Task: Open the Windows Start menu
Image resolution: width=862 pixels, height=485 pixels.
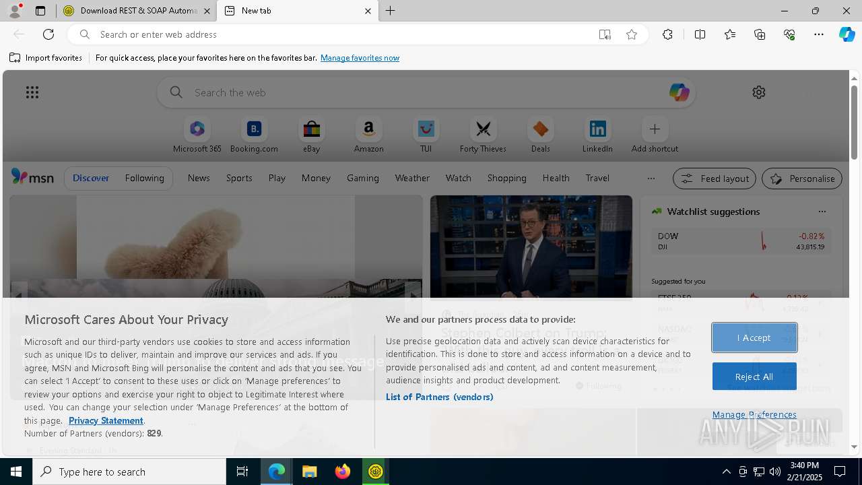Action: click(x=16, y=472)
